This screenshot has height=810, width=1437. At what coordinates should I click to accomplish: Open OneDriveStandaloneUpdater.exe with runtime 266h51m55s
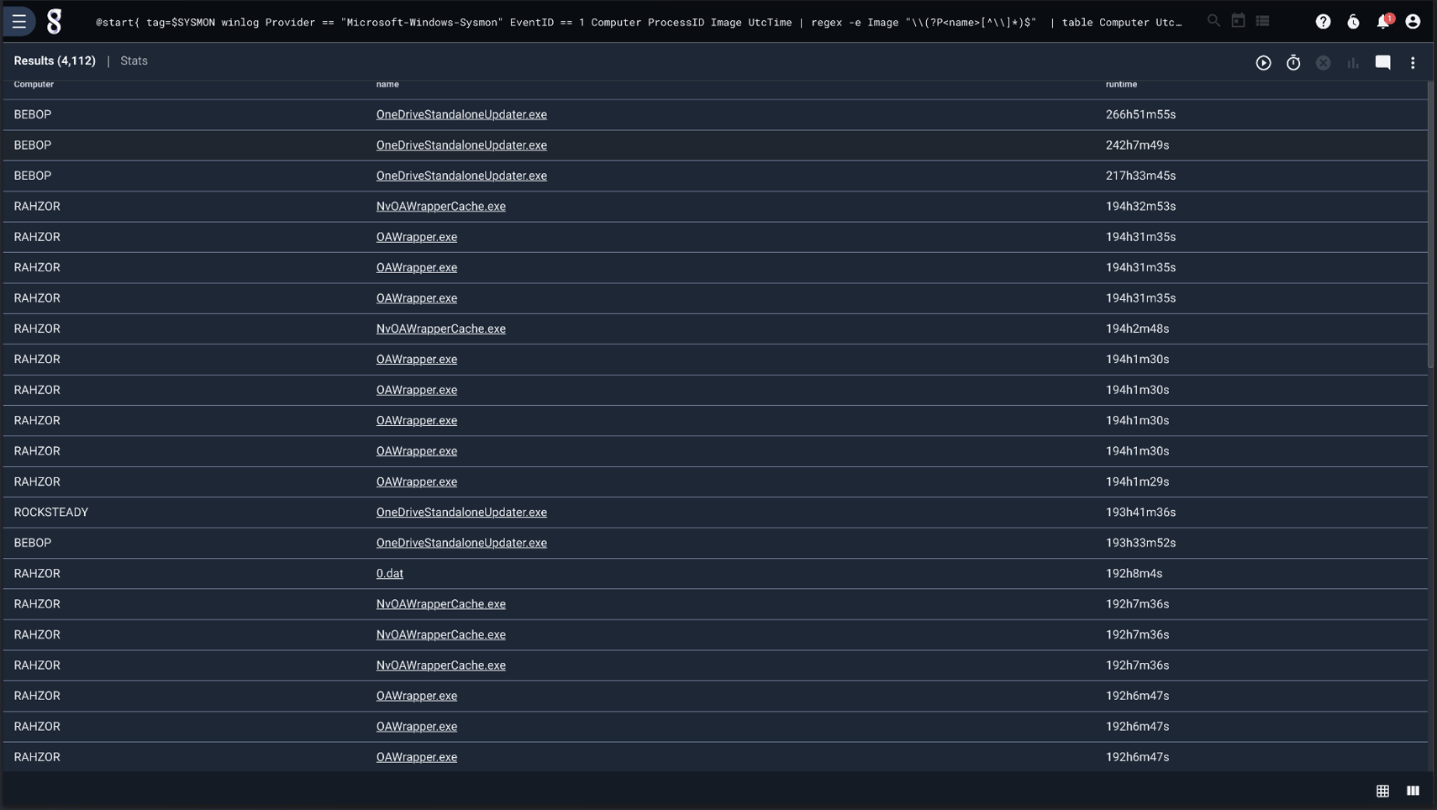(461, 114)
